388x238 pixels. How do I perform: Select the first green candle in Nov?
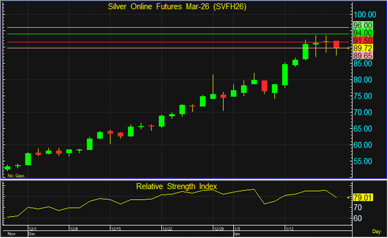click(x=7, y=167)
